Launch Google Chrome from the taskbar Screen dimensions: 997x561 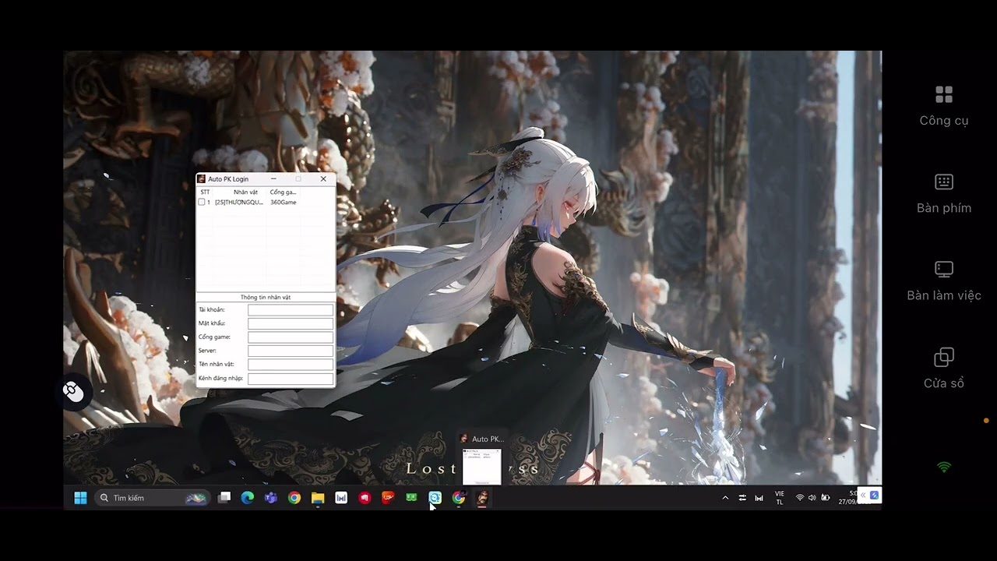(x=294, y=498)
